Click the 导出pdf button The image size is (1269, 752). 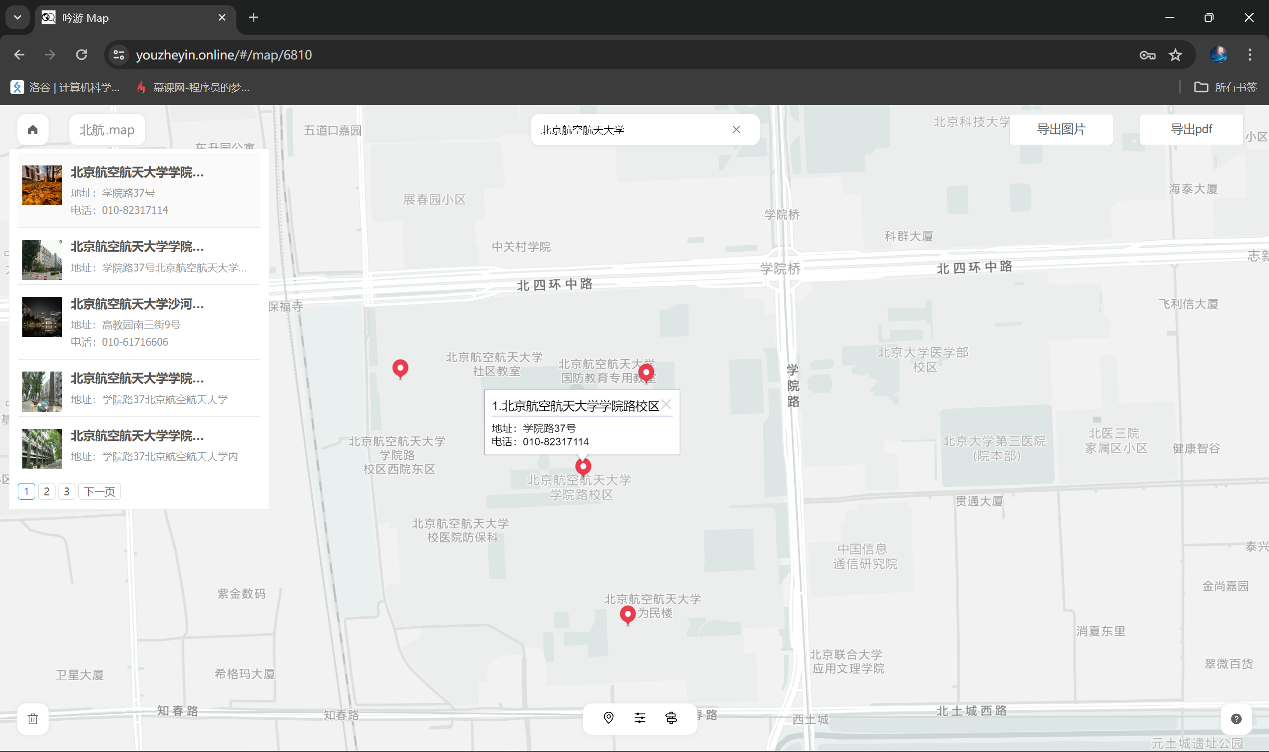[x=1191, y=130]
